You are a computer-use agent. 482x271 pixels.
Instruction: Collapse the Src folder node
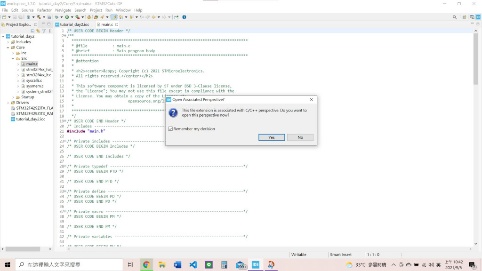point(13,58)
